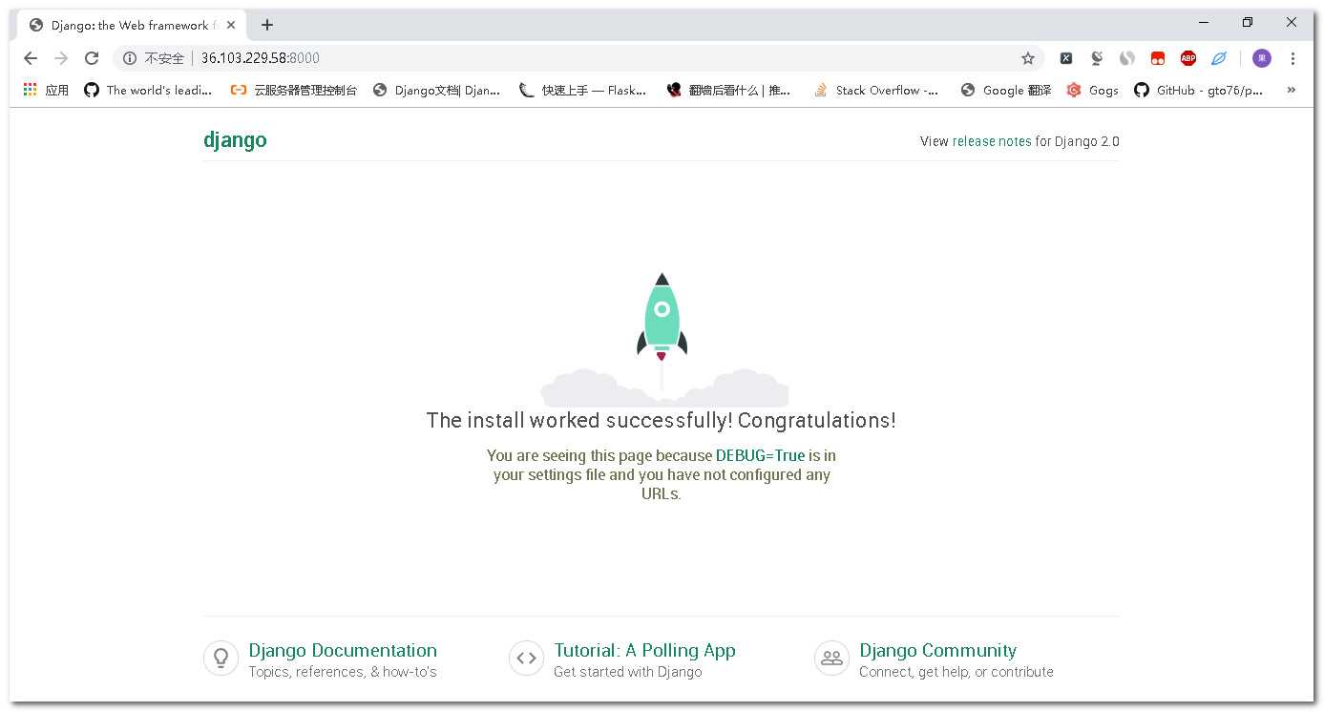Open the Gogs bookmark

1092,90
